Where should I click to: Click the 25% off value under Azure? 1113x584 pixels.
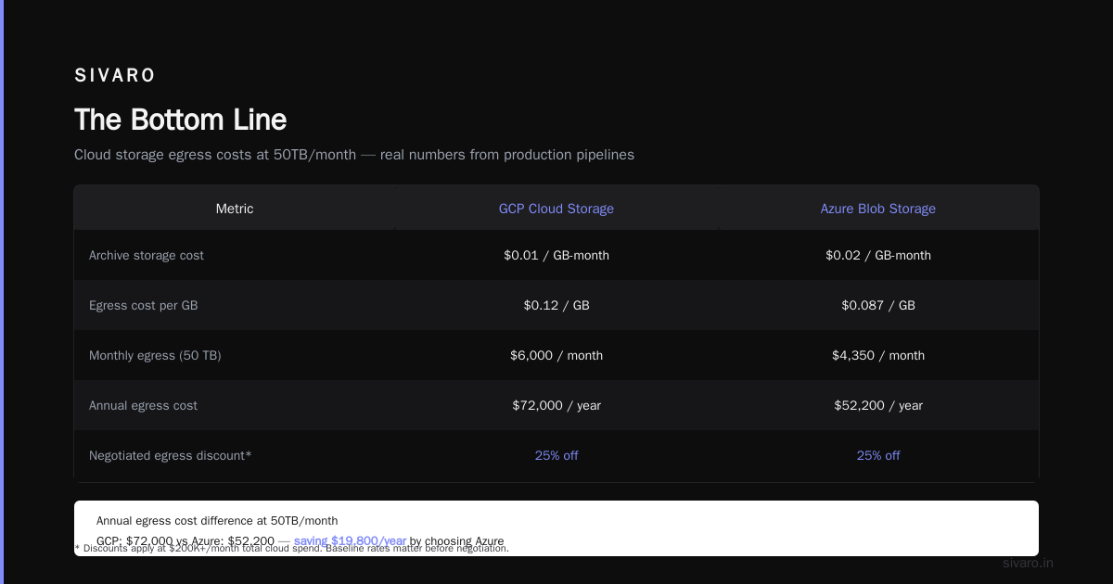tap(878, 455)
